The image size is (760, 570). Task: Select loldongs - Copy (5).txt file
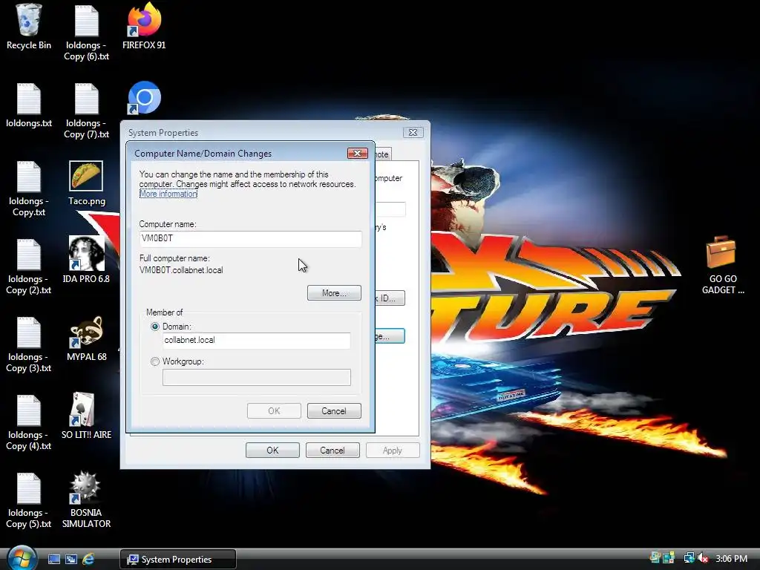[29, 500]
